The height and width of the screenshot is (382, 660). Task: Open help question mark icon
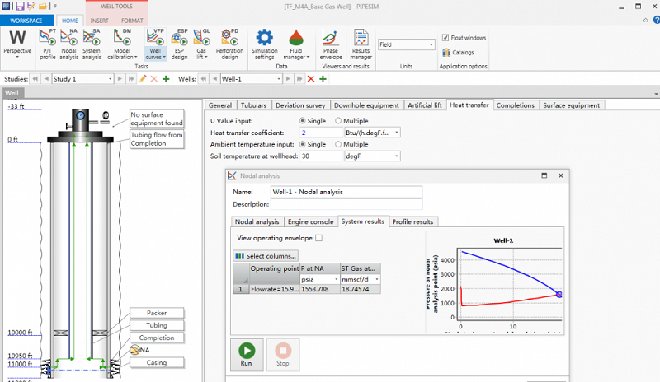[x=656, y=20]
